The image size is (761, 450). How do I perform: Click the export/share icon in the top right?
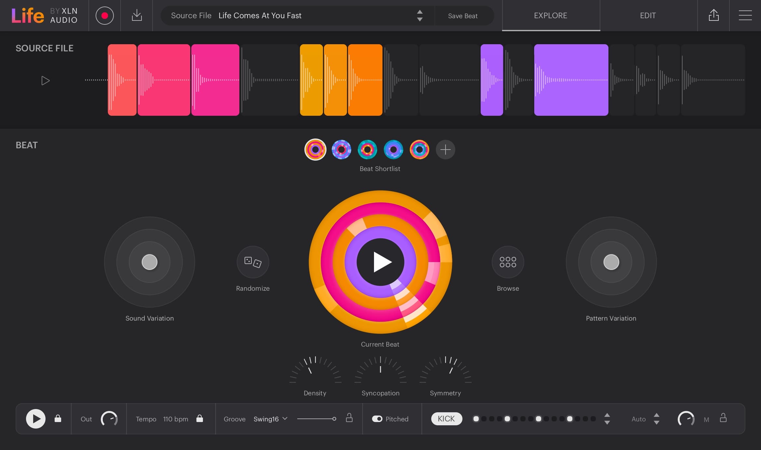[714, 15]
